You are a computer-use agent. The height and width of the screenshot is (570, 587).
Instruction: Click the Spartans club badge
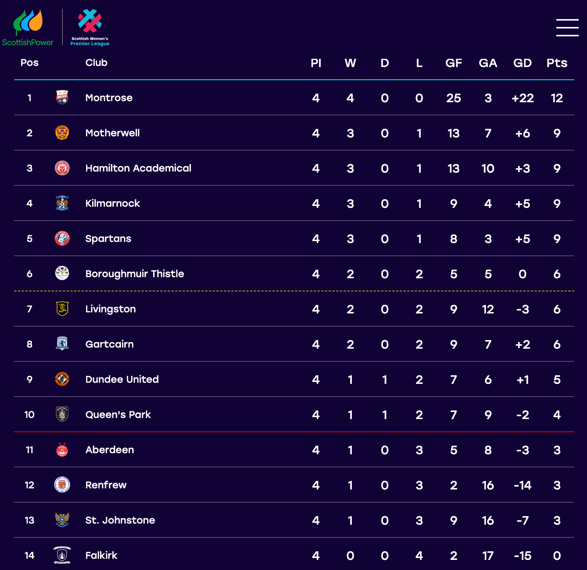click(62, 238)
